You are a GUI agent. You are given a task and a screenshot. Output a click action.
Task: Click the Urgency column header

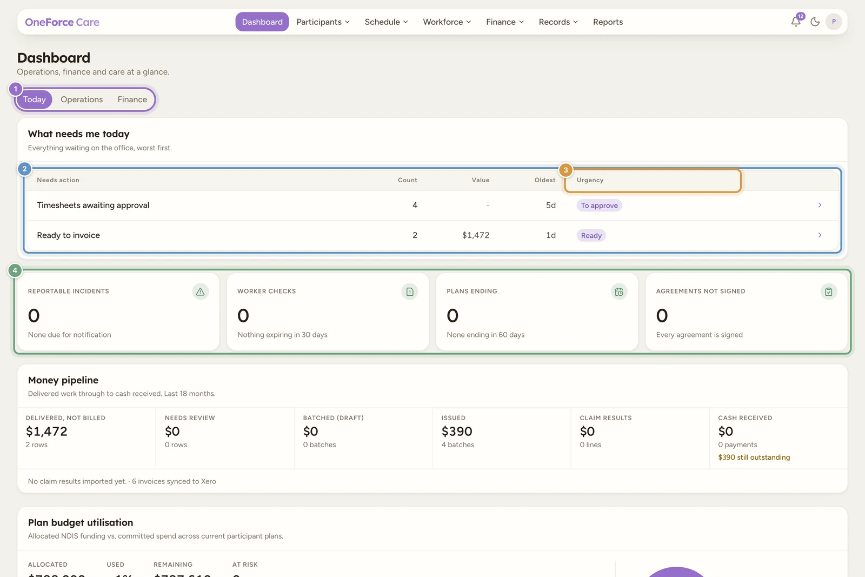click(590, 180)
